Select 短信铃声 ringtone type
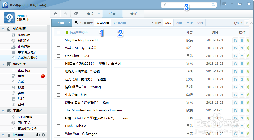This screenshot has width=254, height=140. click(120, 23)
